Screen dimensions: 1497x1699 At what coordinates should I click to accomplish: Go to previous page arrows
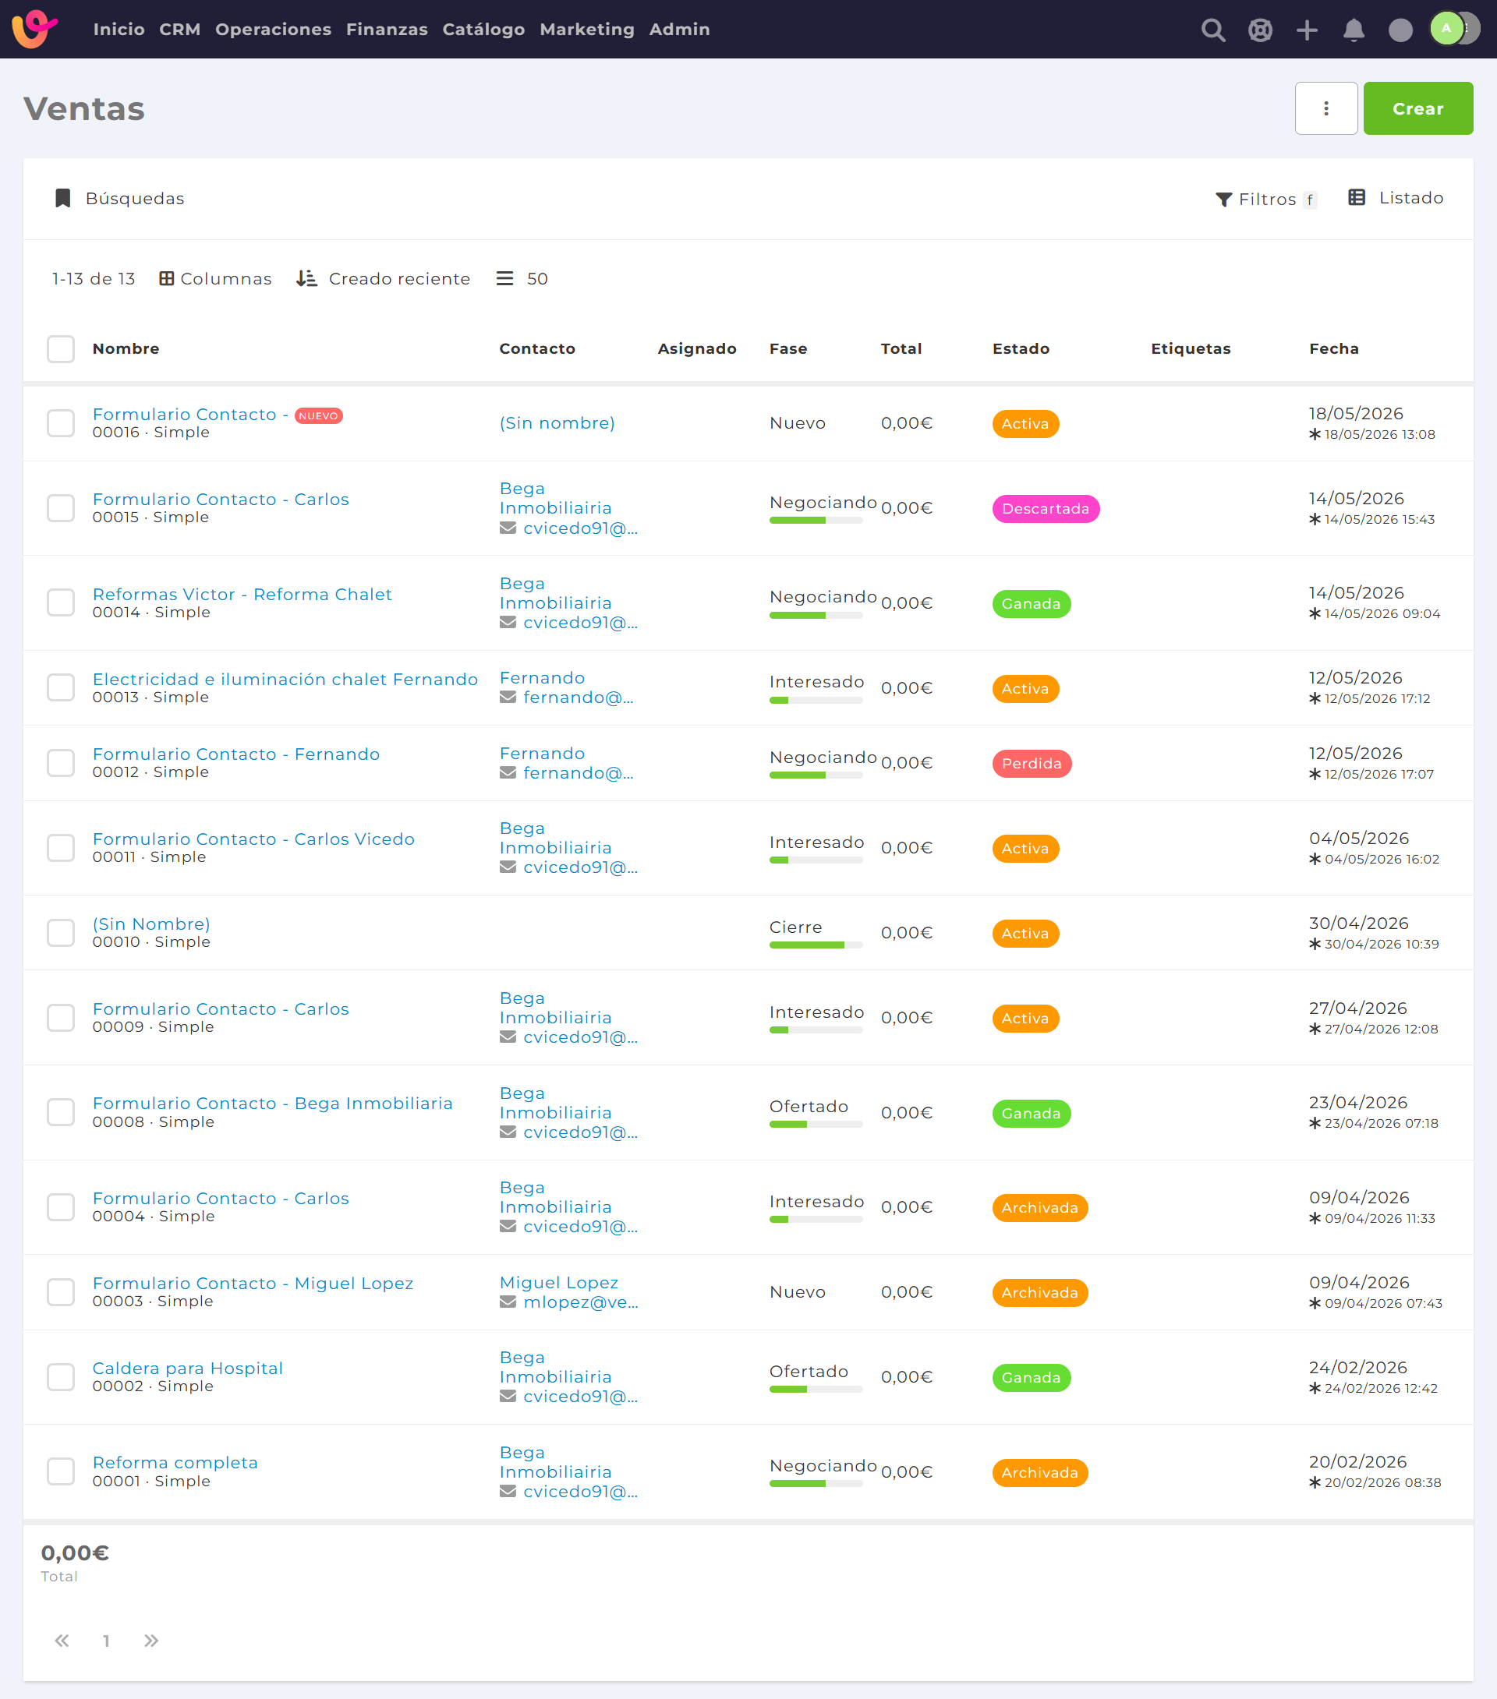62,1640
